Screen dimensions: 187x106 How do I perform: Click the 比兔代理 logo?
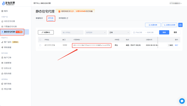click(8, 3)
